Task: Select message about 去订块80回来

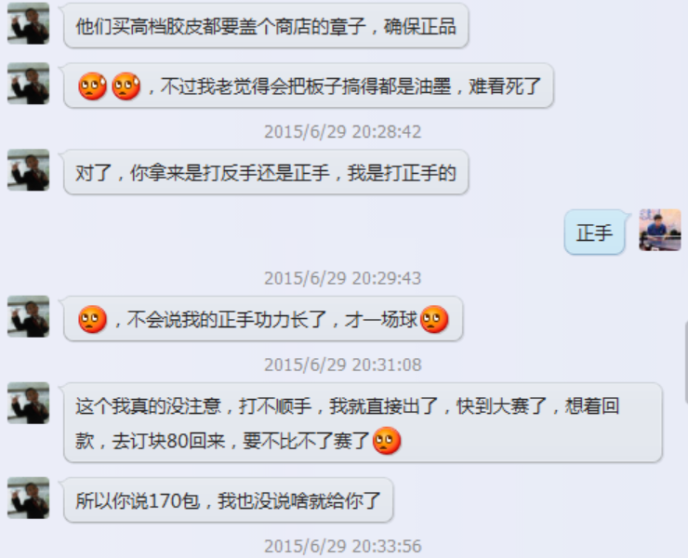Action: [363, 422]
